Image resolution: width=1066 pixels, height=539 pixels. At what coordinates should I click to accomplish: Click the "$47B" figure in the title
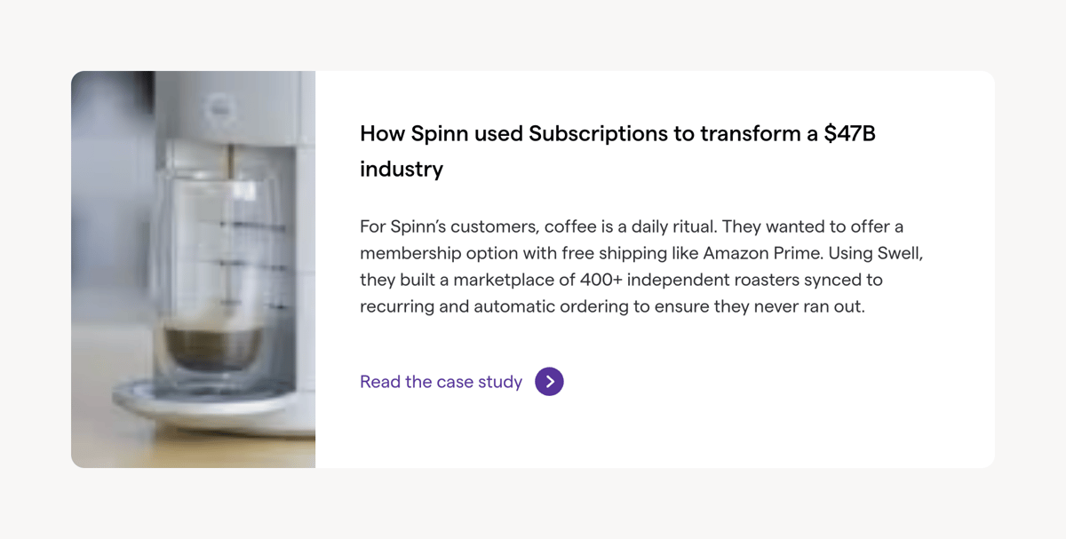pos(849,133)
